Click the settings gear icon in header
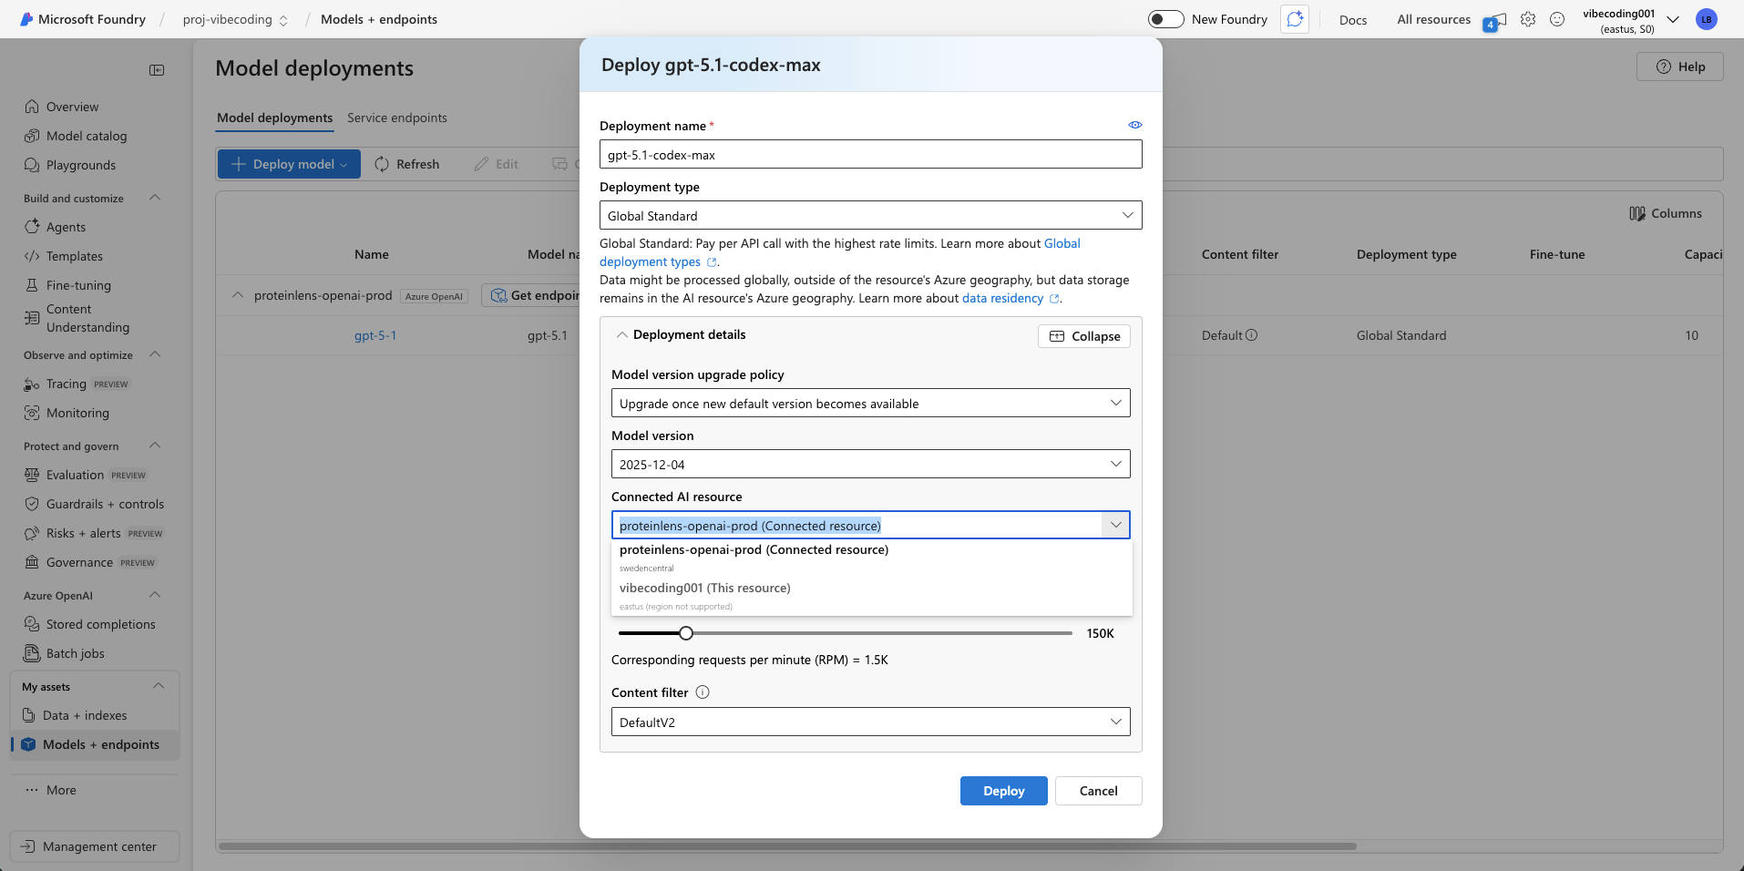 (1528, 19)
